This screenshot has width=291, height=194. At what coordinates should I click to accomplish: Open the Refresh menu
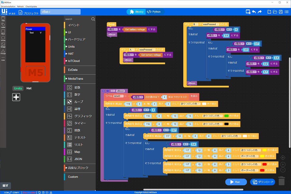[20, 6]
